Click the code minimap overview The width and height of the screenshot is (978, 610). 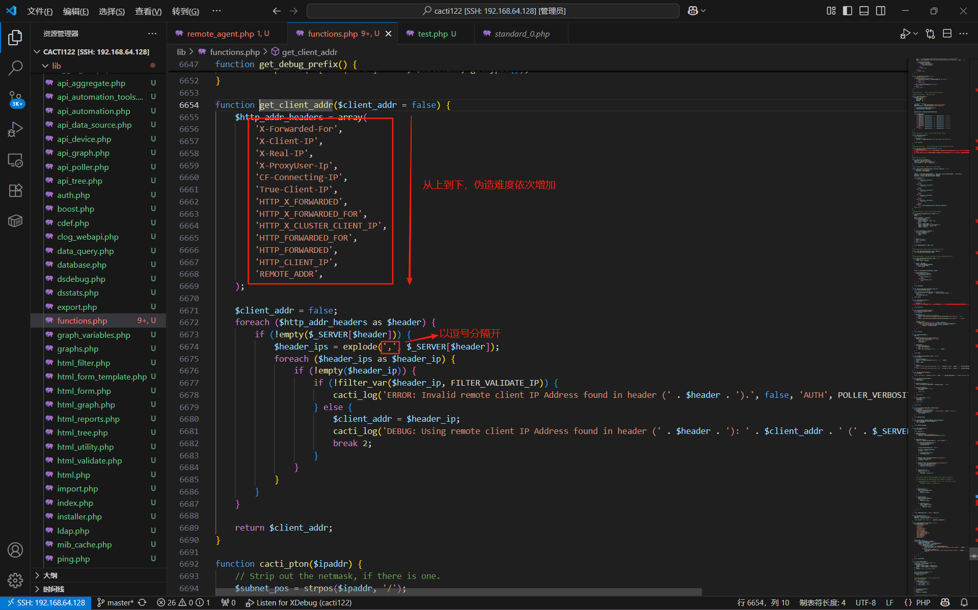pos(939,326)
